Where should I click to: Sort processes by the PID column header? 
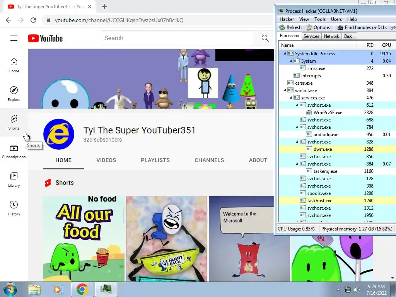click(366, 45)
